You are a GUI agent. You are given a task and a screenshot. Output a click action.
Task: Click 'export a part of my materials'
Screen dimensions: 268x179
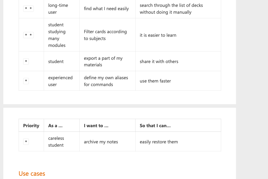[103, 61]
